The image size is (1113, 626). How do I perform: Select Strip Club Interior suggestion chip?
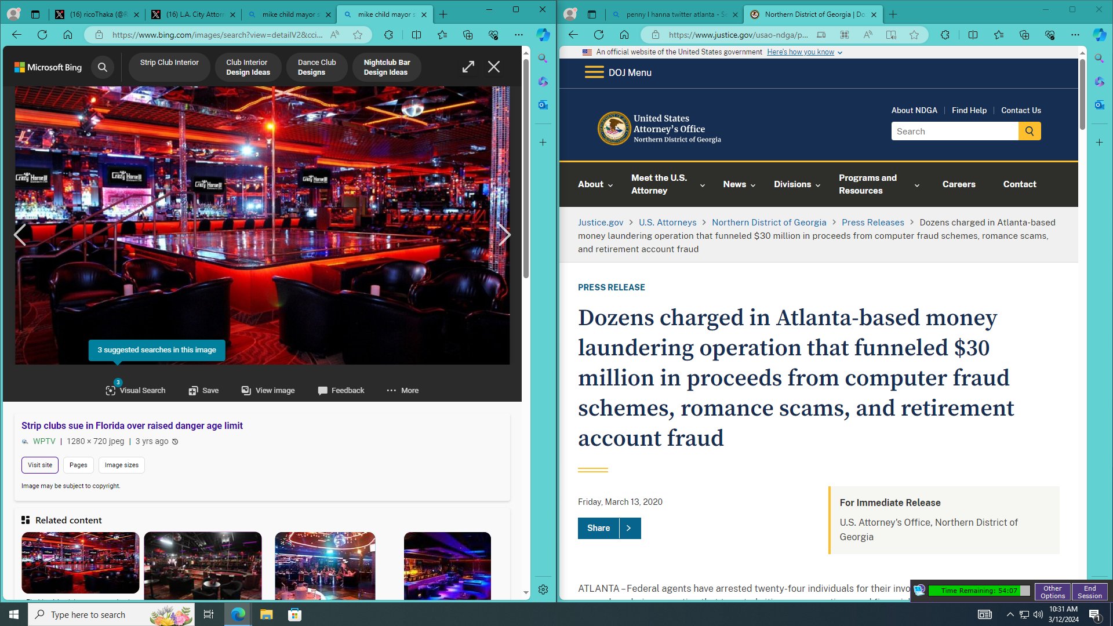point(169,67)
